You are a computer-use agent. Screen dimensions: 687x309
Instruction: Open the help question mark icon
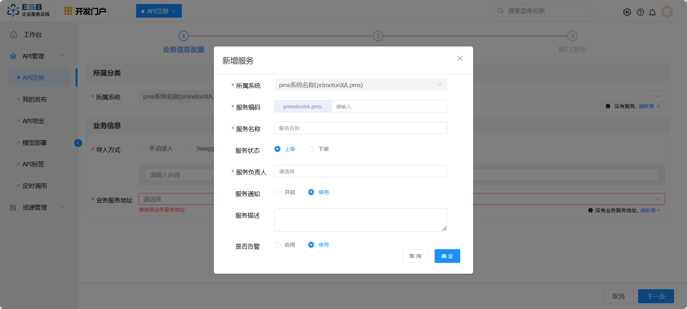pyautogui.click(x=640, y=12)
